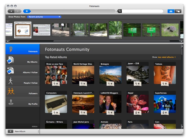Click the My Albums photo-stack icon

click(10, 60)
